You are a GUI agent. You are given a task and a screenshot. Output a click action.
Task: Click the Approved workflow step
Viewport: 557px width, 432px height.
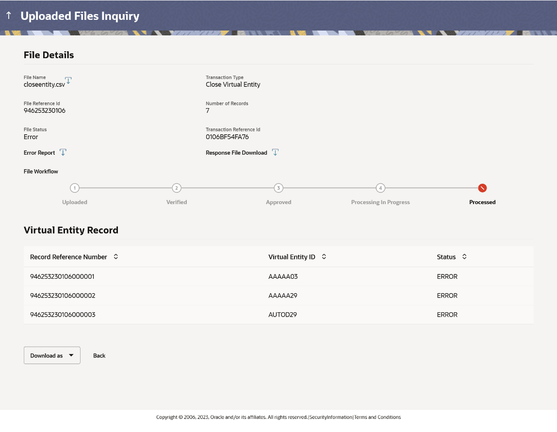pos(278,188)
